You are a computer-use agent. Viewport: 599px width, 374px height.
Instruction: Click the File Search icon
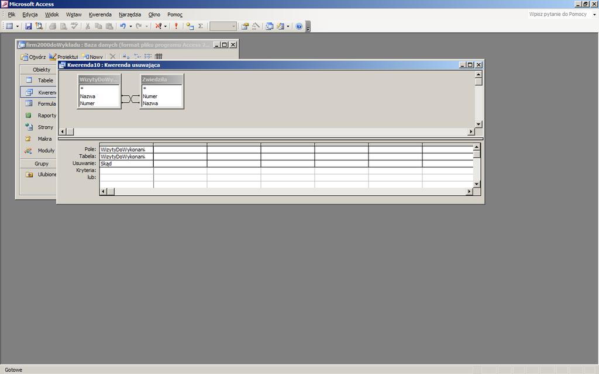point(39,26)
